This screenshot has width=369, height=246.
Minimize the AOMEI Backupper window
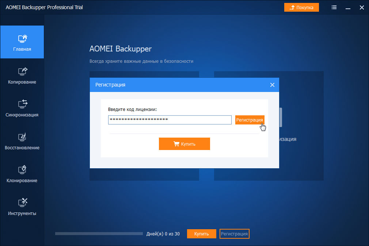(348, 7)
